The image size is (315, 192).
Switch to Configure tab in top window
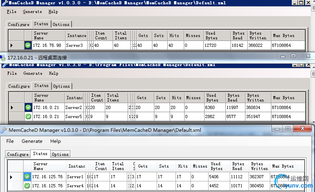click(19, 24)
